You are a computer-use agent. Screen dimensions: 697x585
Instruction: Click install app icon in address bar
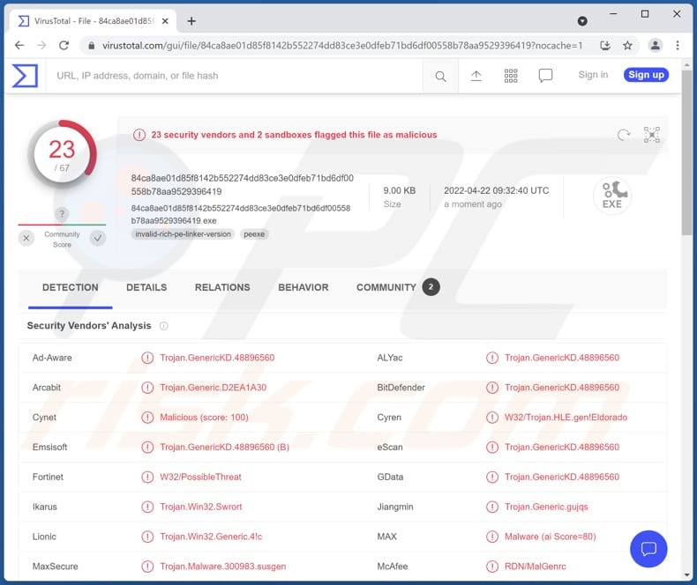pos(605,45)
